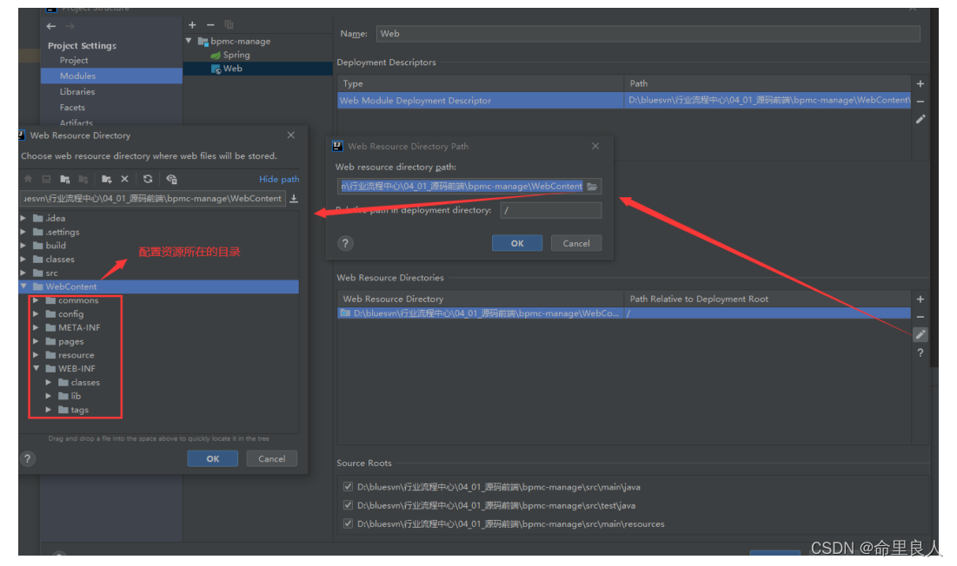
Task: Toggle src\main\resources source root checkbox
Action: click(348, 523)
